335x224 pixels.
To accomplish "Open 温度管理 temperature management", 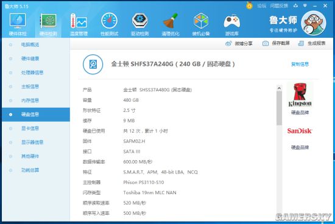I will [x=79, y=24].
